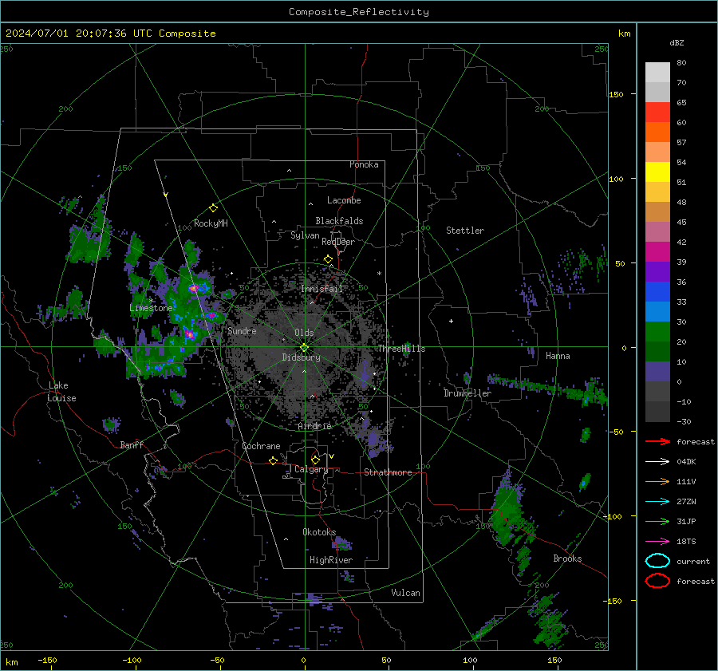Image resolution: width=718 pixels, height=671 pixels.
Task: Click the cyan 27ZW arrow legend icon
Action: click(657, 502)
